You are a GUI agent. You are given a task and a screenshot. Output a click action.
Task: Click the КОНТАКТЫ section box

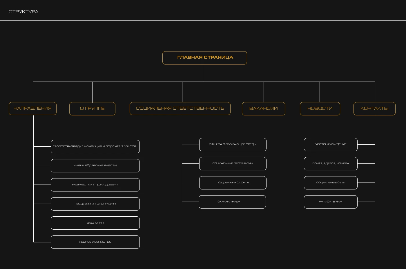[x=374, y=109]
